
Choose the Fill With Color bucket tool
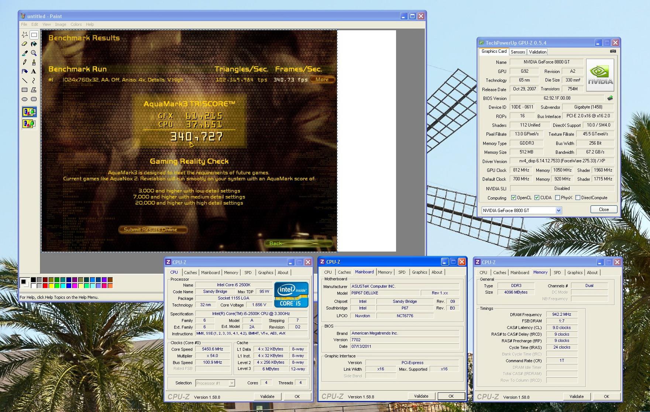point(34,44)
